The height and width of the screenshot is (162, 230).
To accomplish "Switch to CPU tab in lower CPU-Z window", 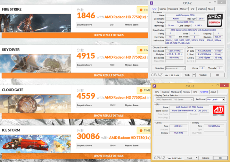I will [157, 92].
